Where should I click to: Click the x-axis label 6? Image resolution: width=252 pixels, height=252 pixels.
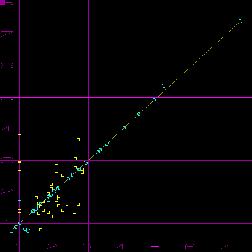click(189, 247)
